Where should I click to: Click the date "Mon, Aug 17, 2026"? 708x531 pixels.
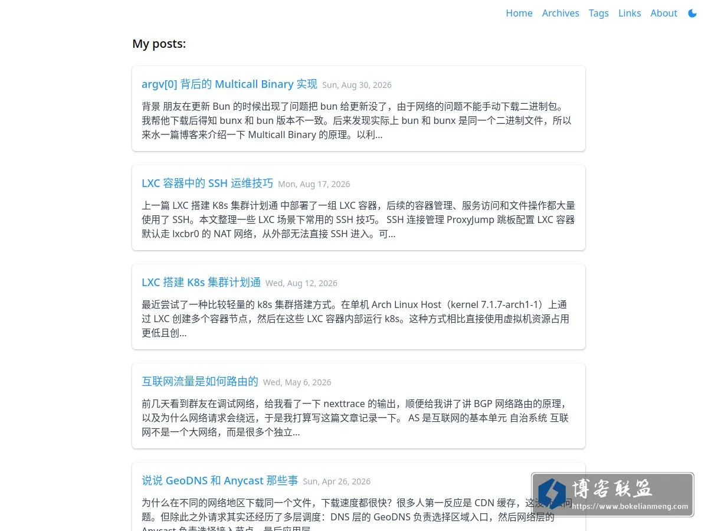[314, 184]
